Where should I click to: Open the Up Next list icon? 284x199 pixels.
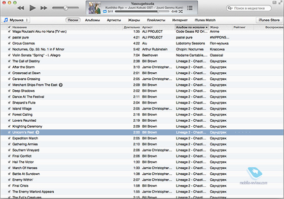point(190,8)
